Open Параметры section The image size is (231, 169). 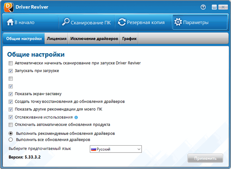200,22
